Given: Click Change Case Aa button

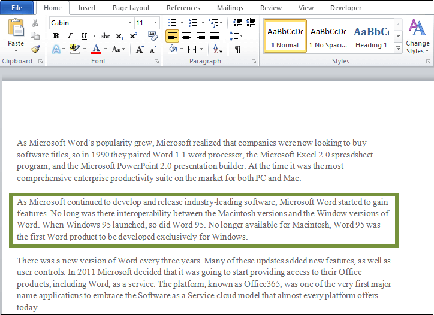Looking at the screenshot, I should 119,50.
